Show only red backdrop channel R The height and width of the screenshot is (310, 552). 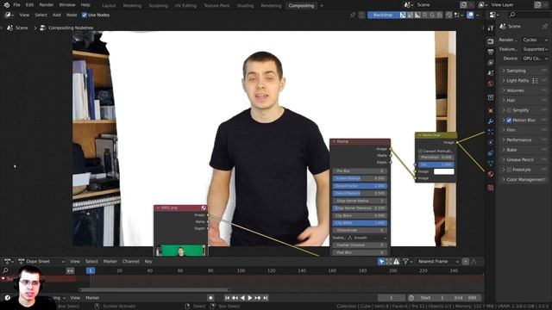point(425,15)
